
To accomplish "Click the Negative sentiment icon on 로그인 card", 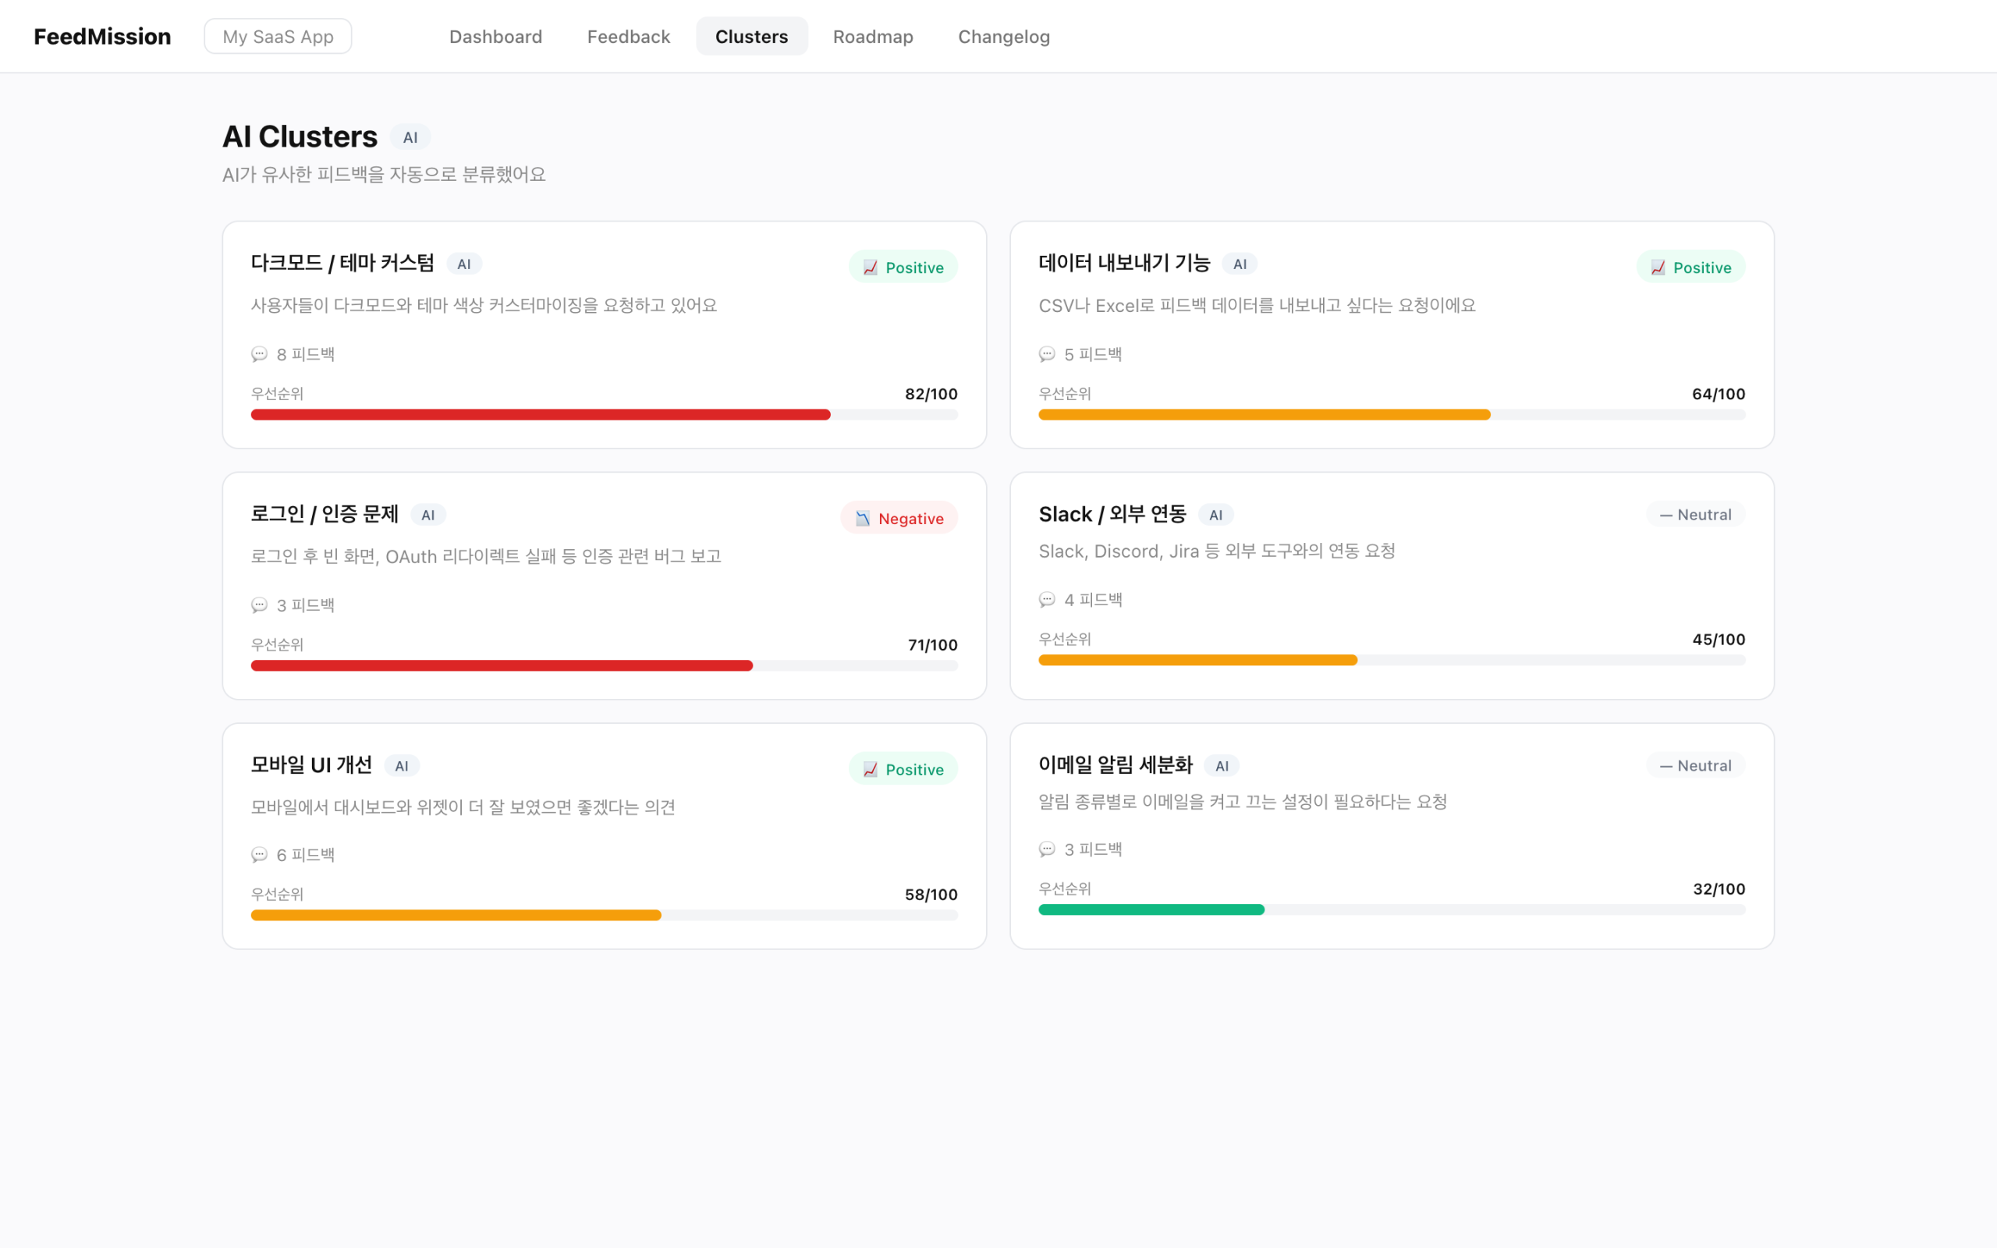I will click(862, 517).
